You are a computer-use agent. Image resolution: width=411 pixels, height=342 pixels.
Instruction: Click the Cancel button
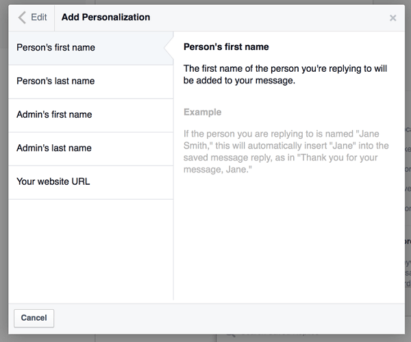(x=34, y=318)
